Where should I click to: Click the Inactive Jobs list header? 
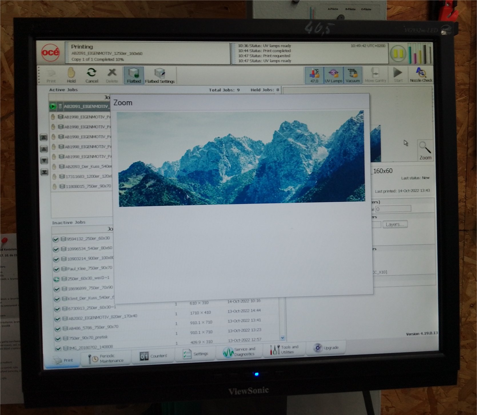tap(69, 222)
